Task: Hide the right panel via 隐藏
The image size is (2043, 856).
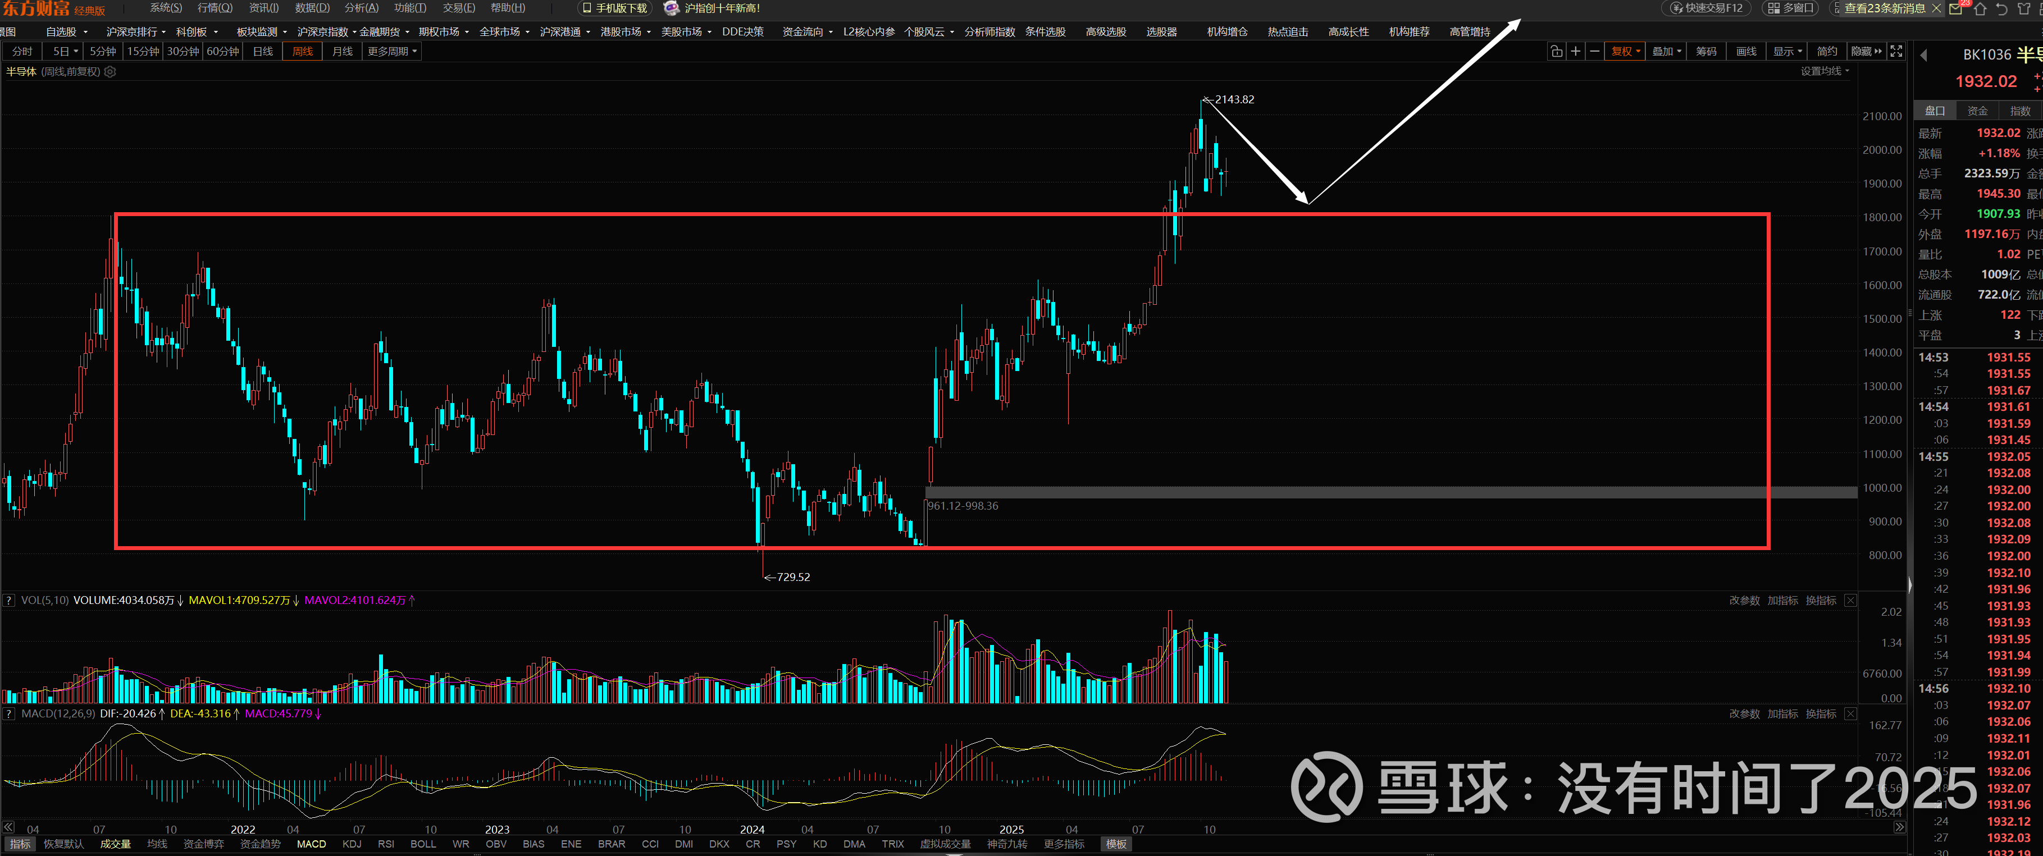Action: pyautogui.click(x=1866, y=52)
